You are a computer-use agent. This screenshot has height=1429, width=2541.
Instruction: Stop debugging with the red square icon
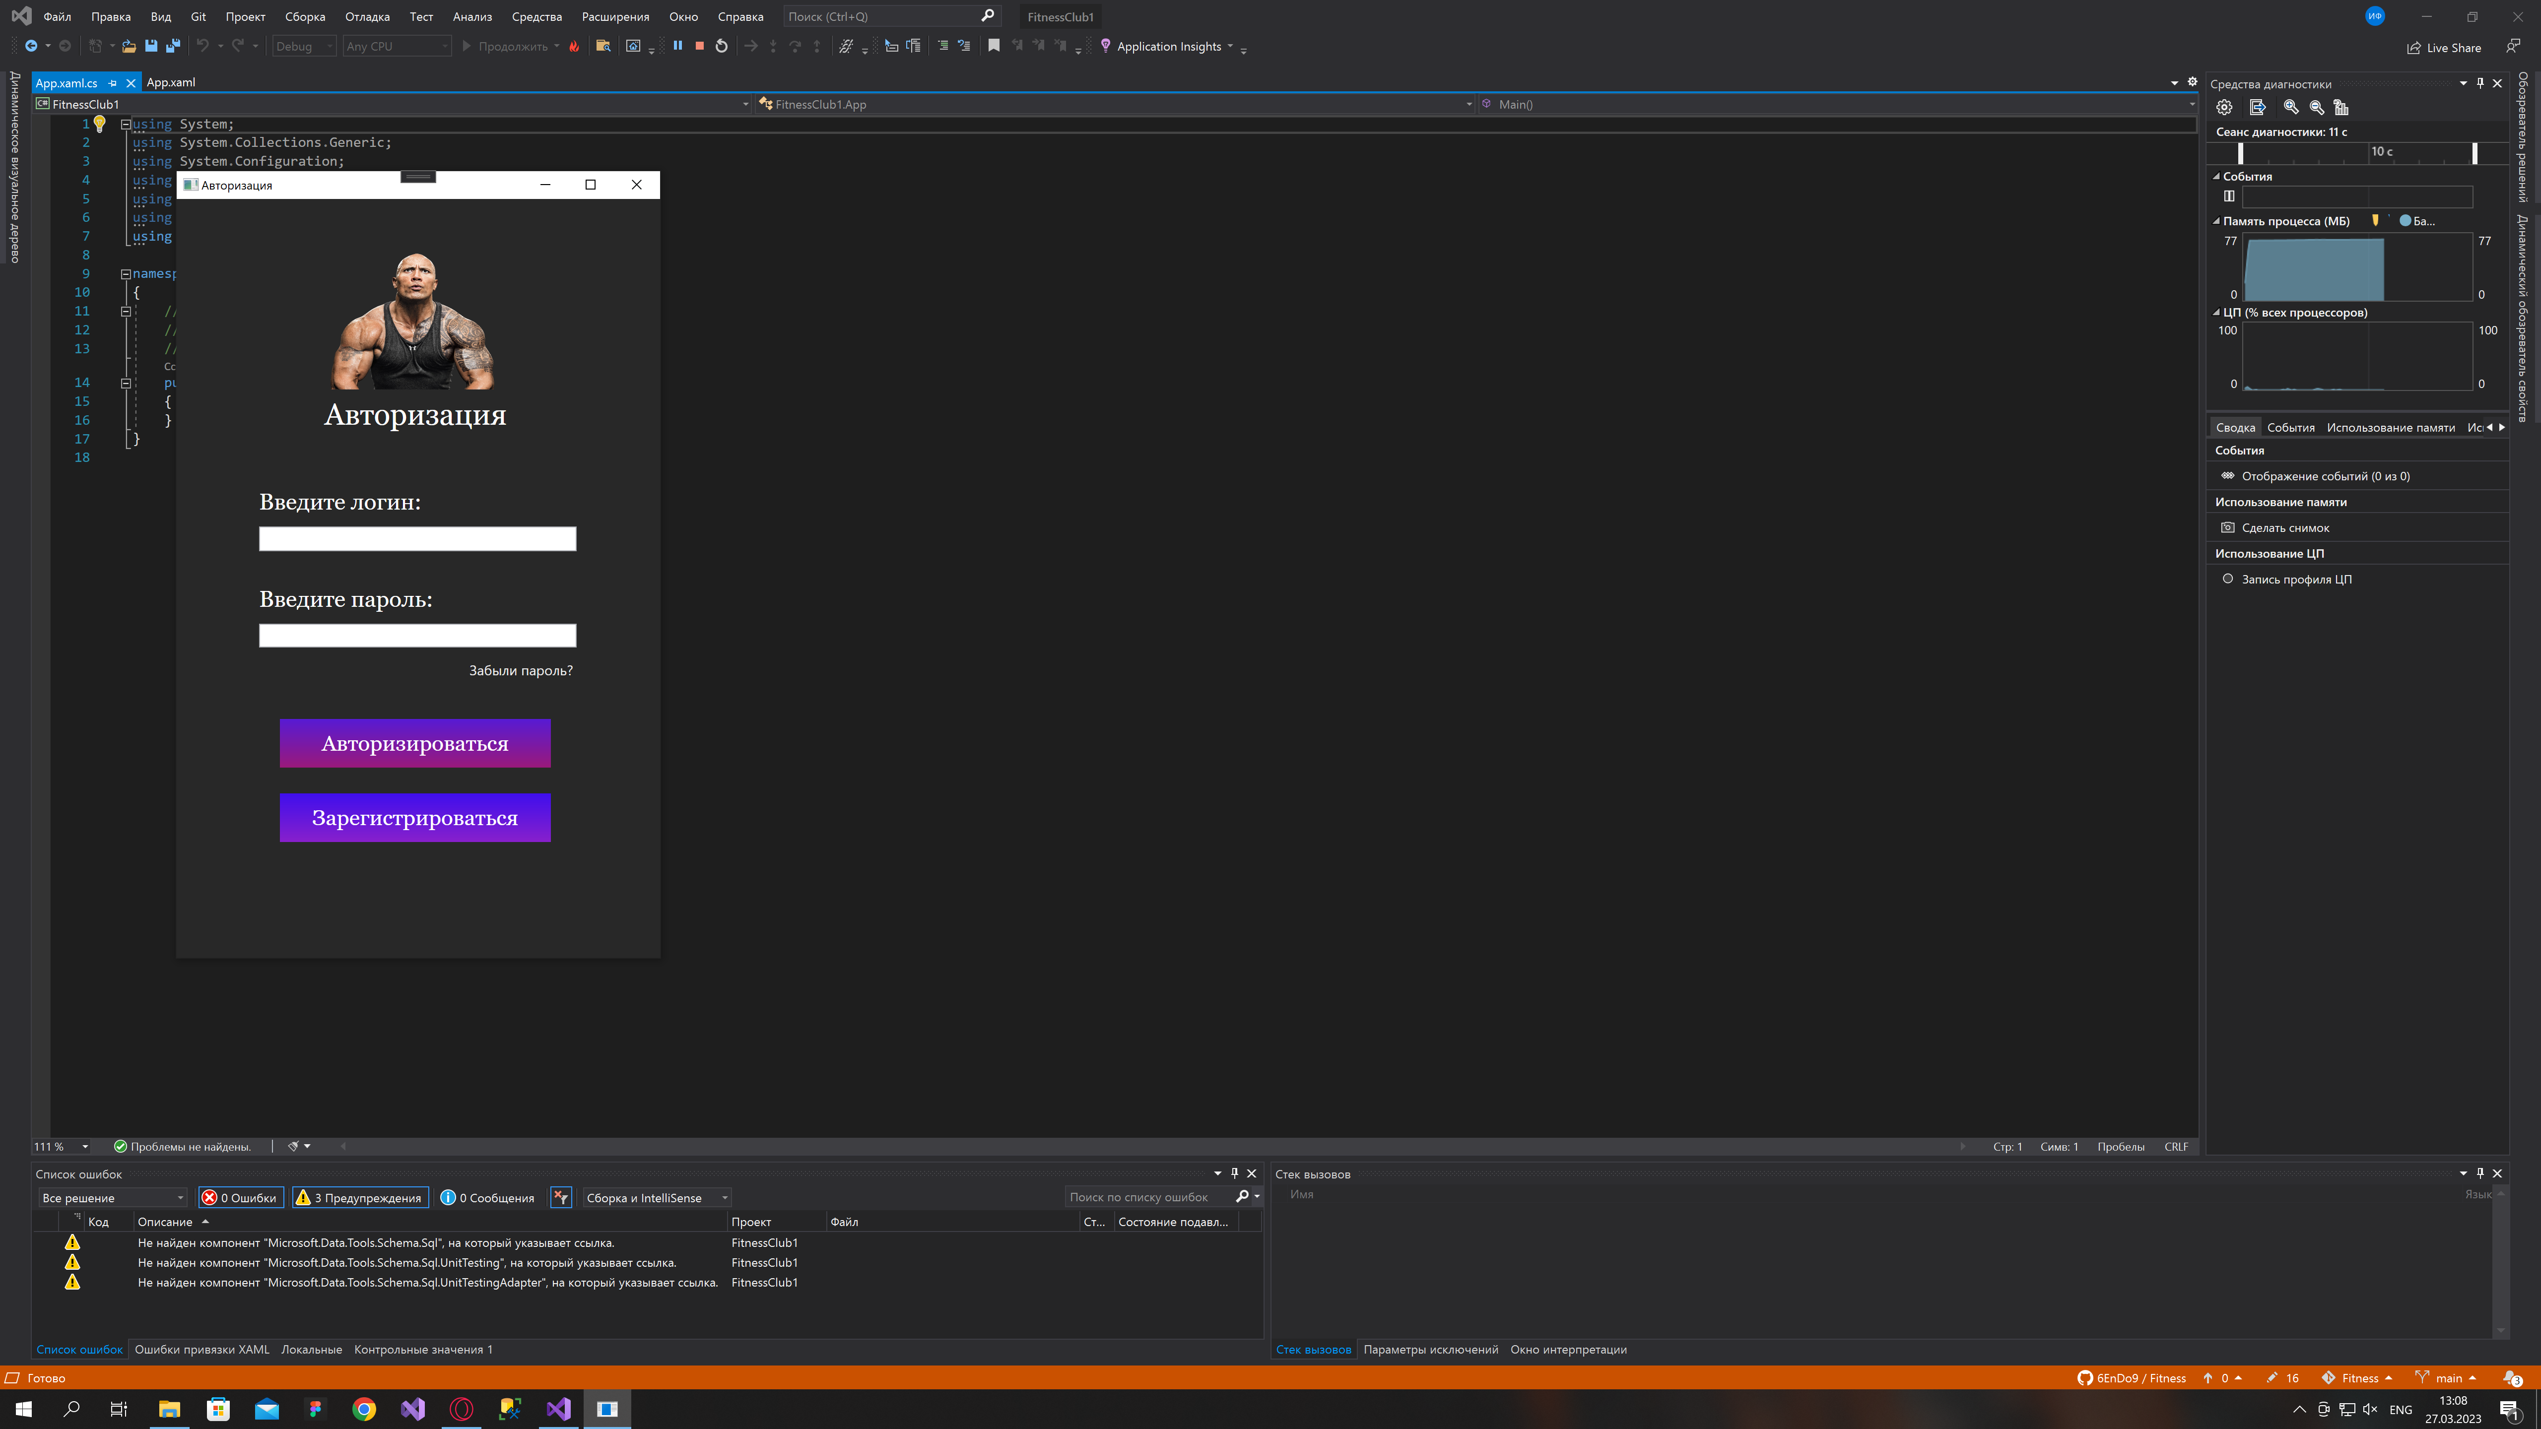click(699, 45)
